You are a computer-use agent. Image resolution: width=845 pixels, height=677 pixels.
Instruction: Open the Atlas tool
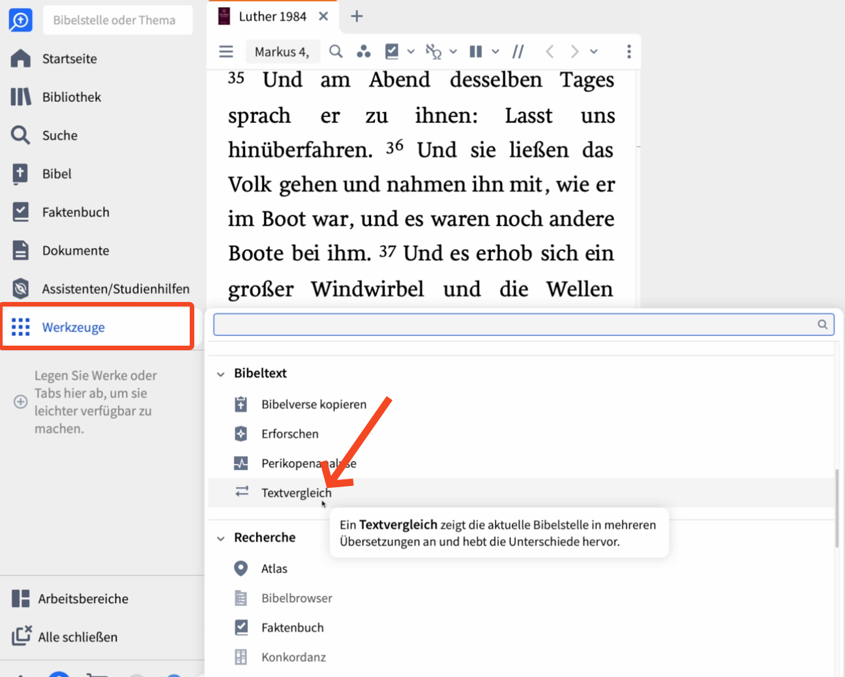(274, 568)
